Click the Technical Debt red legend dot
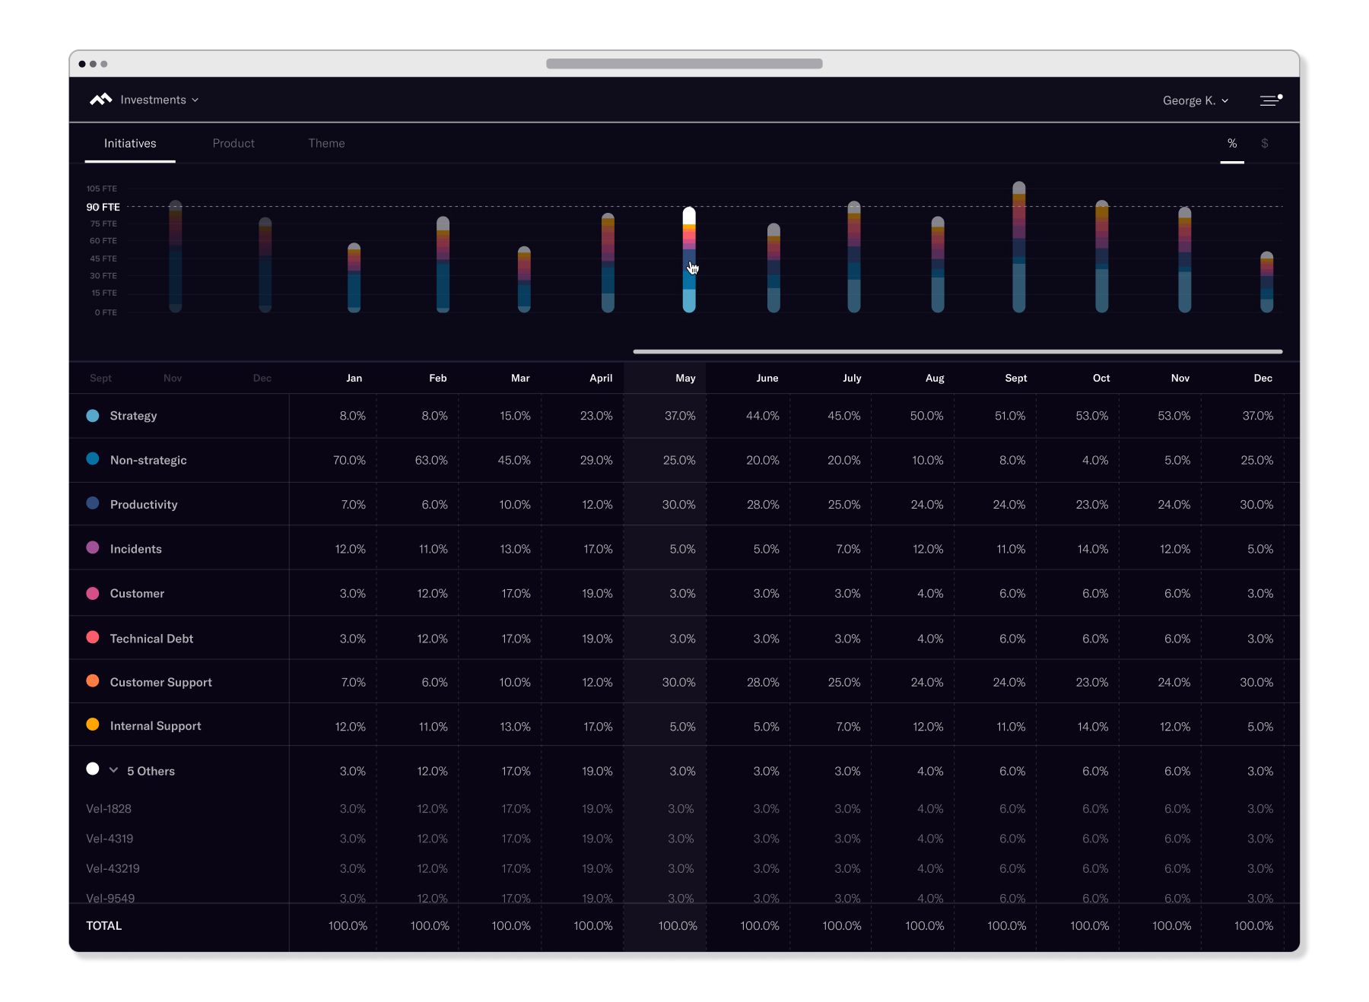Image resolution: width=1369 pixels, height=1002 pixels. click(93, 638)
